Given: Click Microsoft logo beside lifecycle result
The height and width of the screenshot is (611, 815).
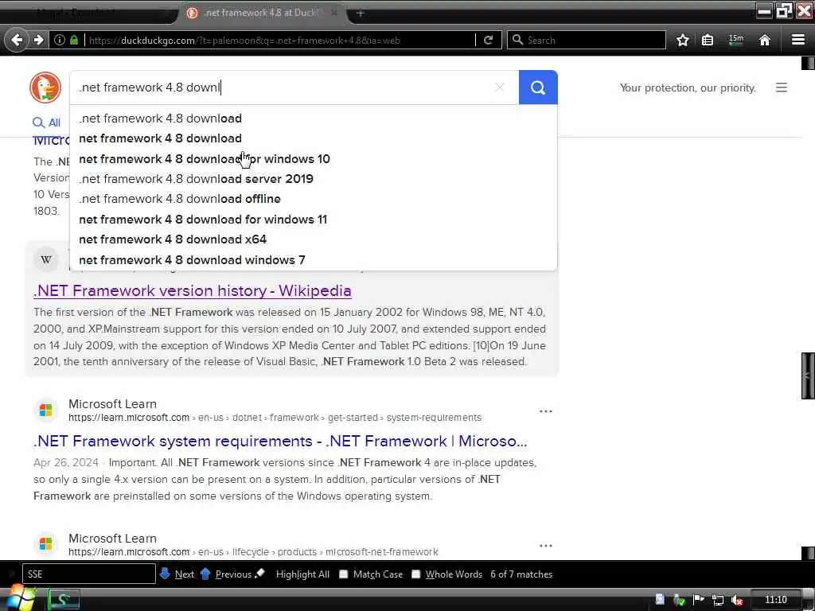Looking at the screenshot, I should pyautogui.click(x=45, y=544).
